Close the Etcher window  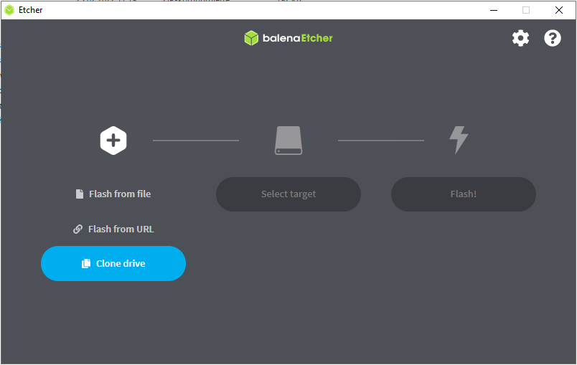pos(559,10)
